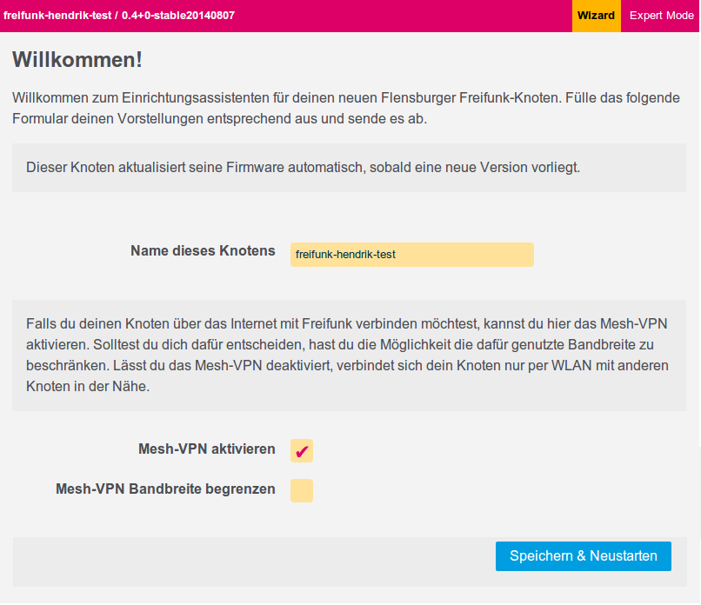
Task: Click the 0.4+0-stable20140807 version text
Action: tap(177, 16)
